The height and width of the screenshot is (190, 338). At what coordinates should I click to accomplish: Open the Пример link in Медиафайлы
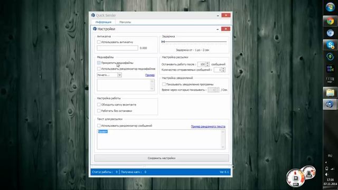point(150,75)
